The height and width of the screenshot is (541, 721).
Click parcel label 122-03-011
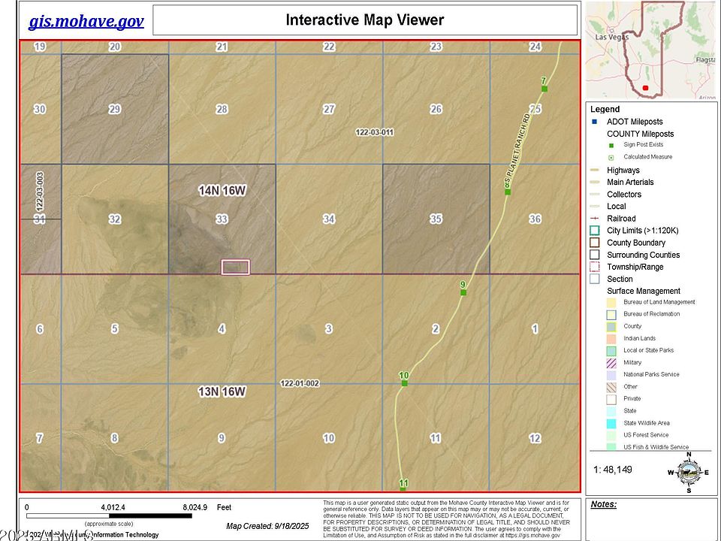click(375, 132)
